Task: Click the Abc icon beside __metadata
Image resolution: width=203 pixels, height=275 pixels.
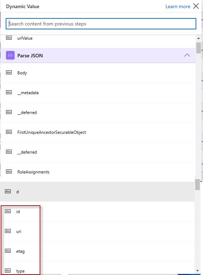Action: [9, 92]
